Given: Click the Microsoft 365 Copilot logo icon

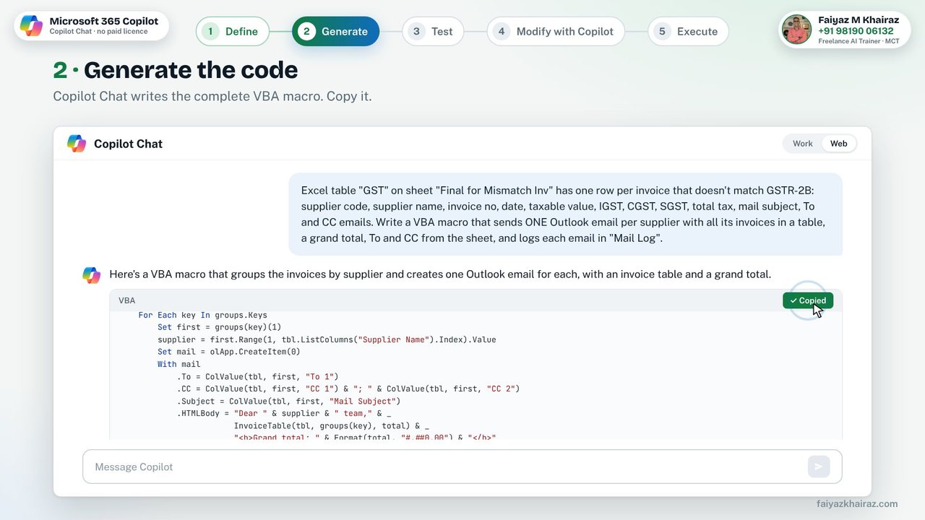Looking at the screenshot, I should pyautogui.click(x=31, y=26).
